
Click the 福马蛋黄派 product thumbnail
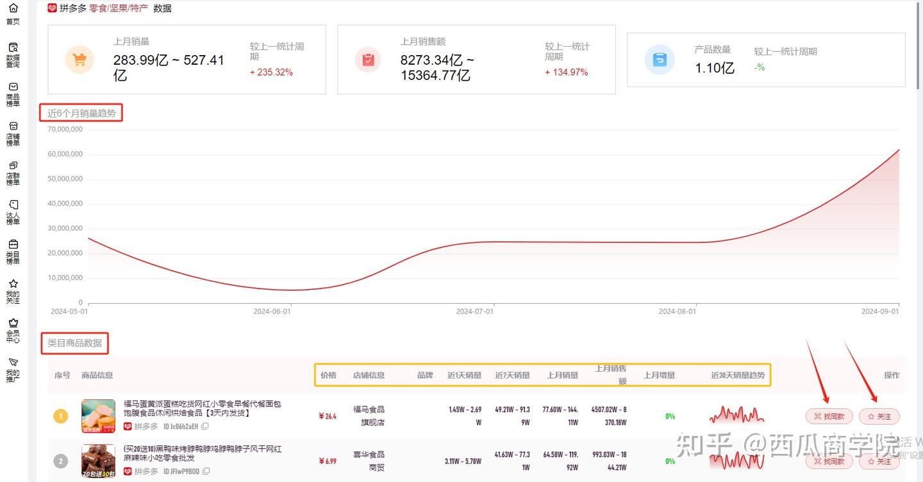[x=99, y=416]
